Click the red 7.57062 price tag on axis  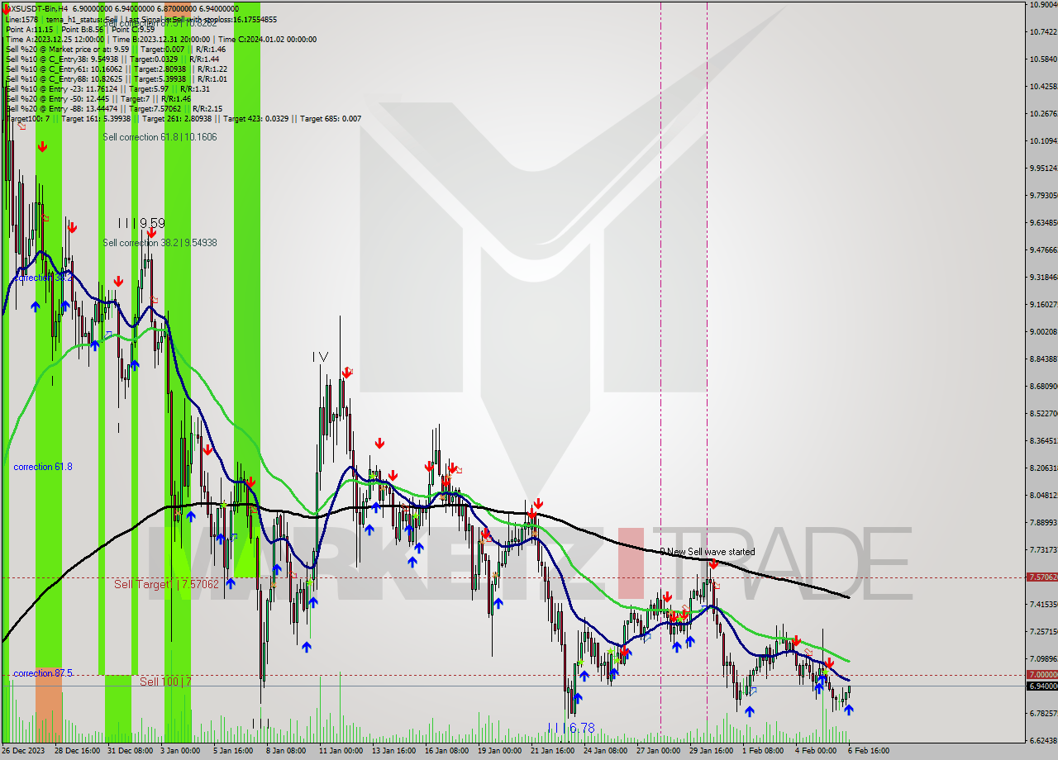pos(1041,577)
